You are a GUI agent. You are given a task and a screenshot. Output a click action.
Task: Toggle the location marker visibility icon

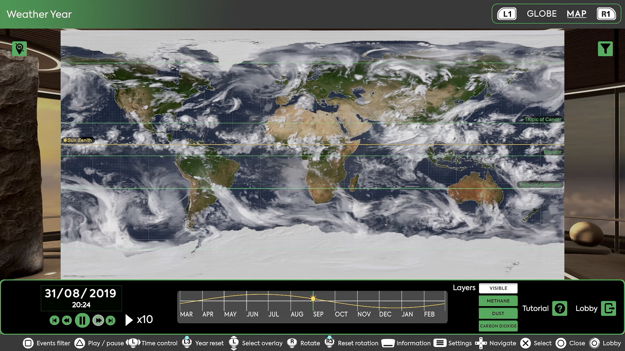pos(19,49)
